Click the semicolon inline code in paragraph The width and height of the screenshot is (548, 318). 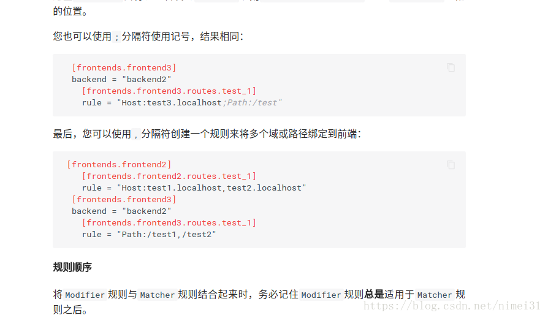(x=116, y=36)
